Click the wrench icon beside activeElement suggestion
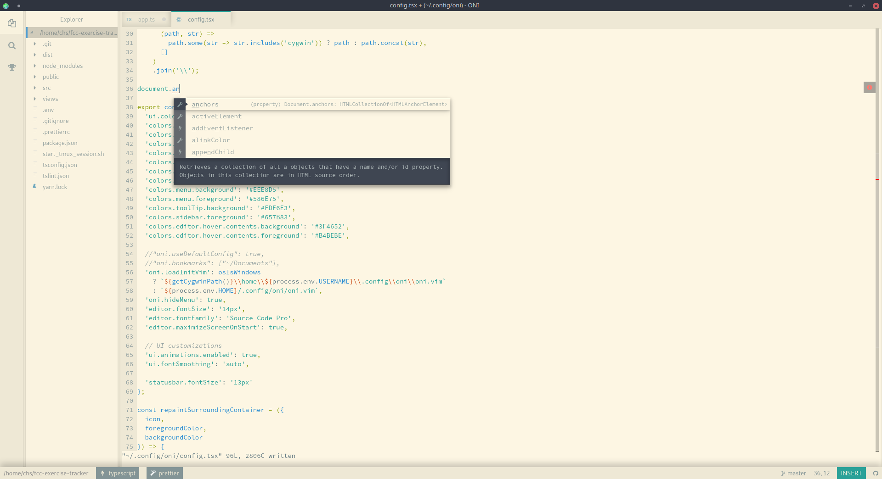Viewport: 882px width, 479px height. click(180, 116)
